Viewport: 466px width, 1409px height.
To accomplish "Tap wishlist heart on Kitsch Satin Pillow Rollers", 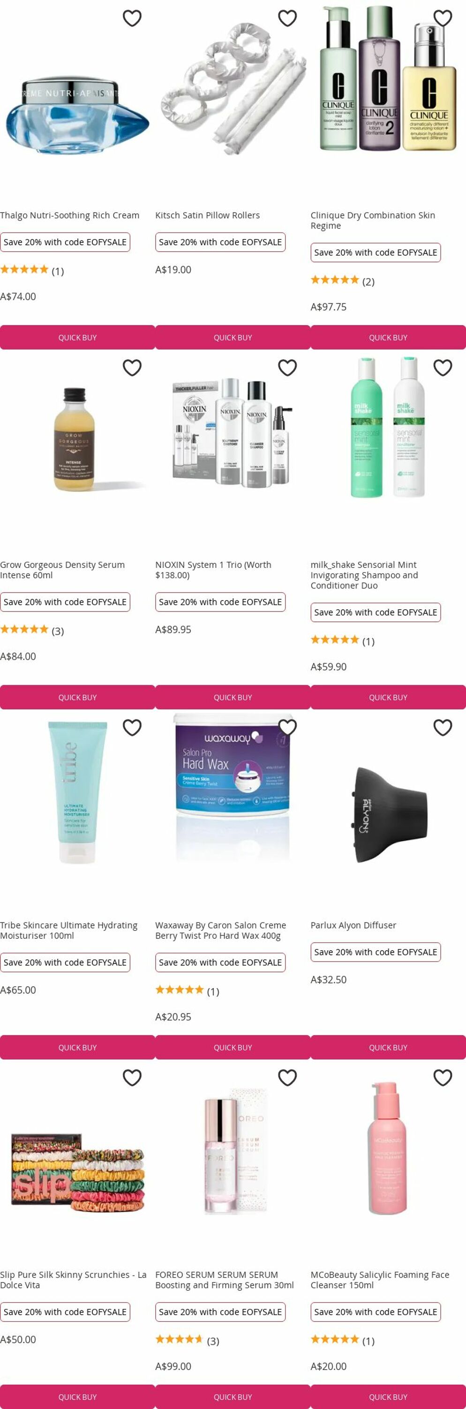I will (x=287, y=18).
